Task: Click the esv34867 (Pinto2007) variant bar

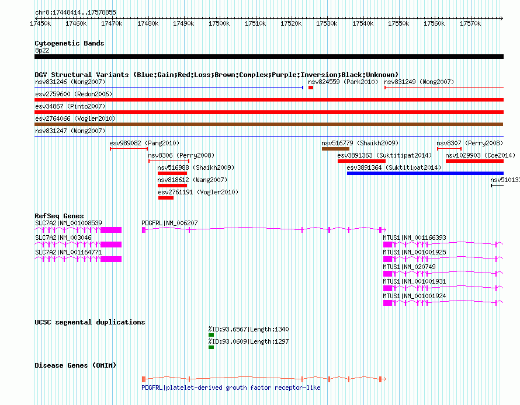Action: 269,112
